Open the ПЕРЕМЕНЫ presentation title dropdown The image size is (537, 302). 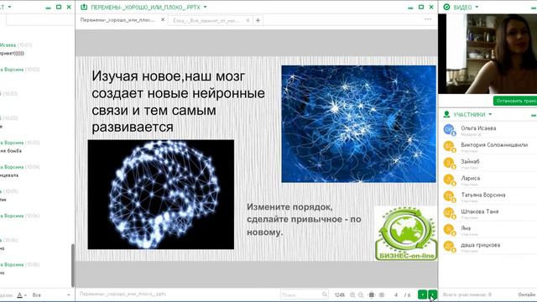click(205, 7)
